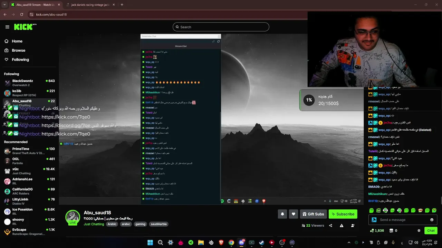442x248 pixels.
Task: Switch to Abu_saud18 Stream browser tab
Action: pos(35,5)
